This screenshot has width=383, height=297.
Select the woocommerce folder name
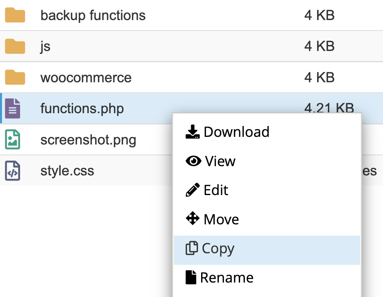click(86, 78)
